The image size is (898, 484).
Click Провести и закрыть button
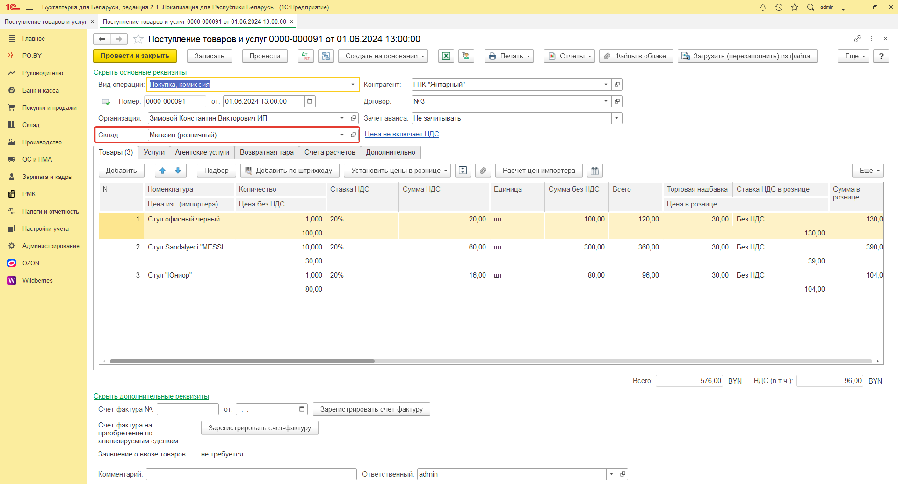tap(135, 56)
